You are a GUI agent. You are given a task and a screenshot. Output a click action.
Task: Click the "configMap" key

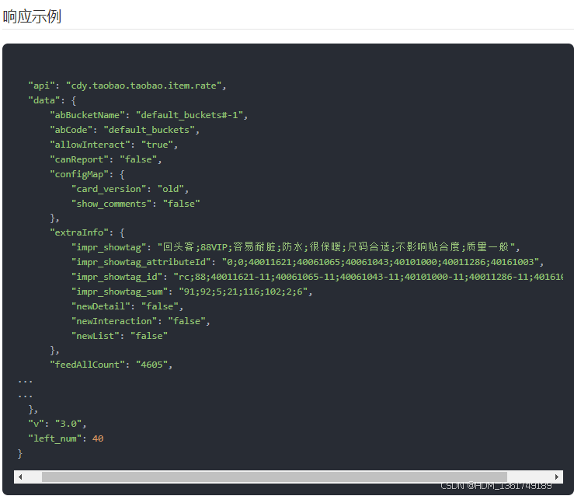tap(79, 174)
